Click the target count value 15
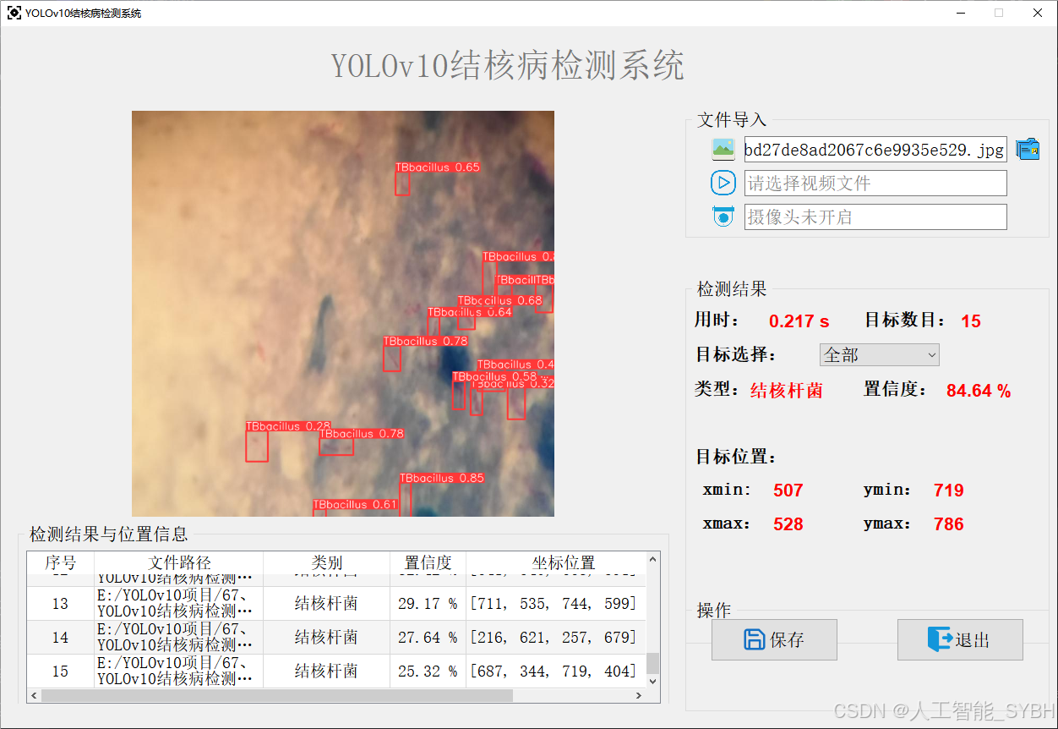Image resolution: width=1058 pixels, height=729 pixels. tap(971, 321)
